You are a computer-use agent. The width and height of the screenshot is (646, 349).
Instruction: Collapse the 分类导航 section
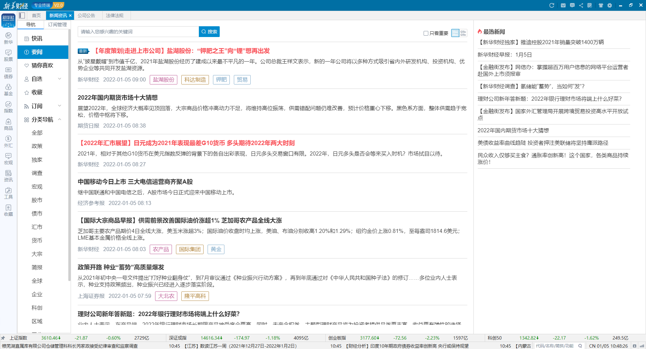(x=60, y=119)
